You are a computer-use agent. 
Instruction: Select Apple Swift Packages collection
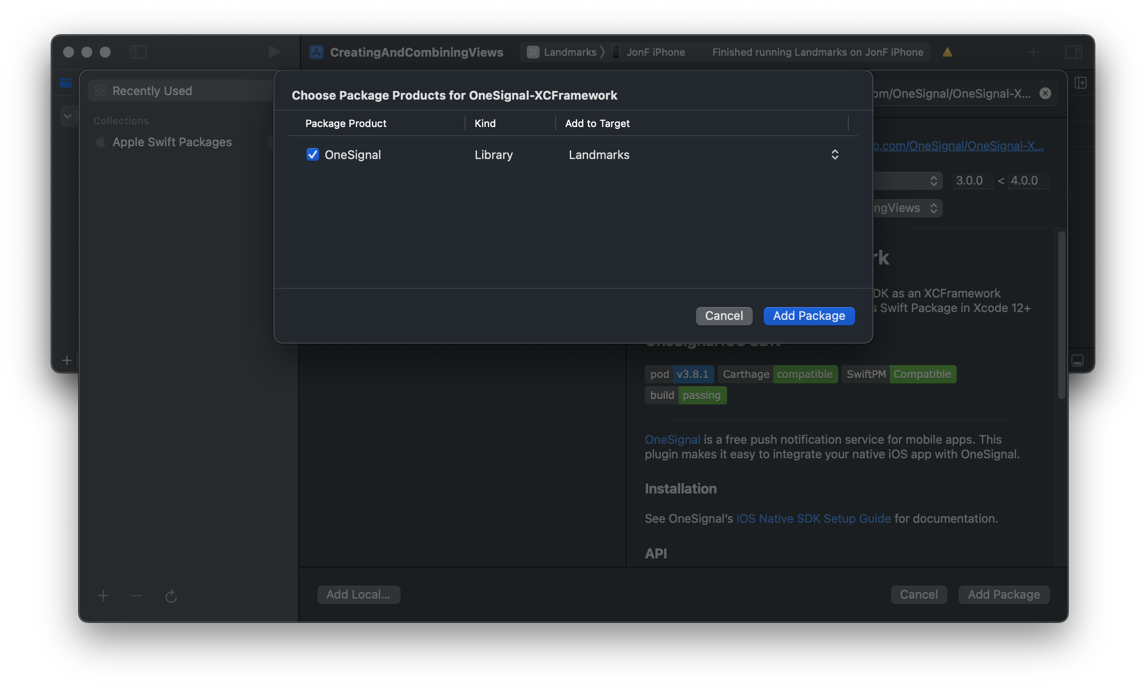click(171, 142)
